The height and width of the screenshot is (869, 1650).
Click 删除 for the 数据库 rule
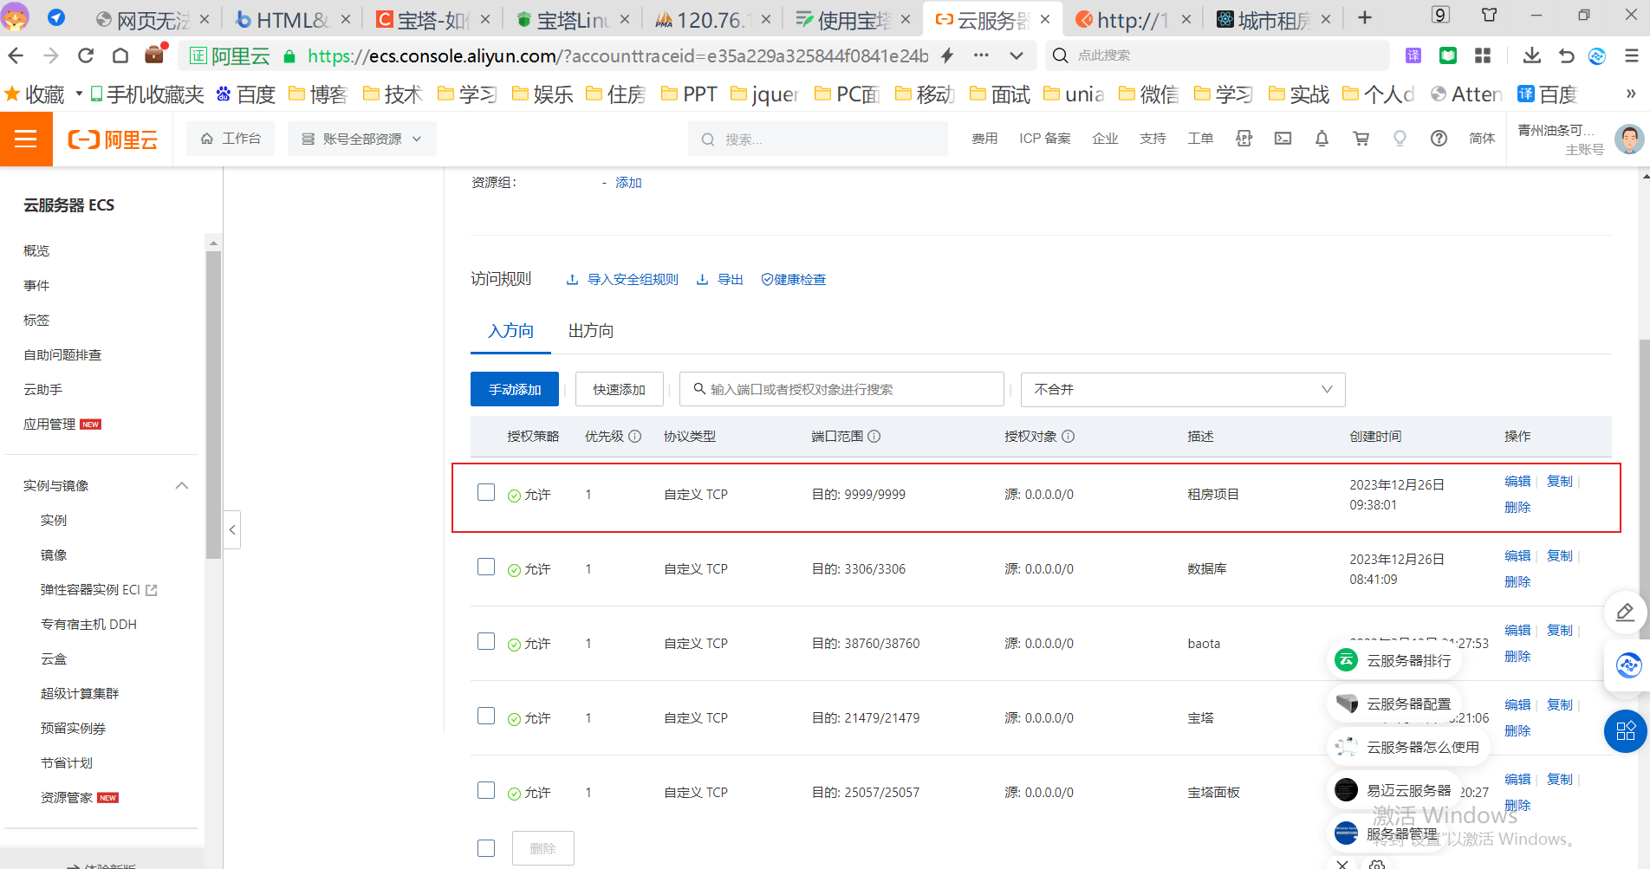pos(1517,582)
